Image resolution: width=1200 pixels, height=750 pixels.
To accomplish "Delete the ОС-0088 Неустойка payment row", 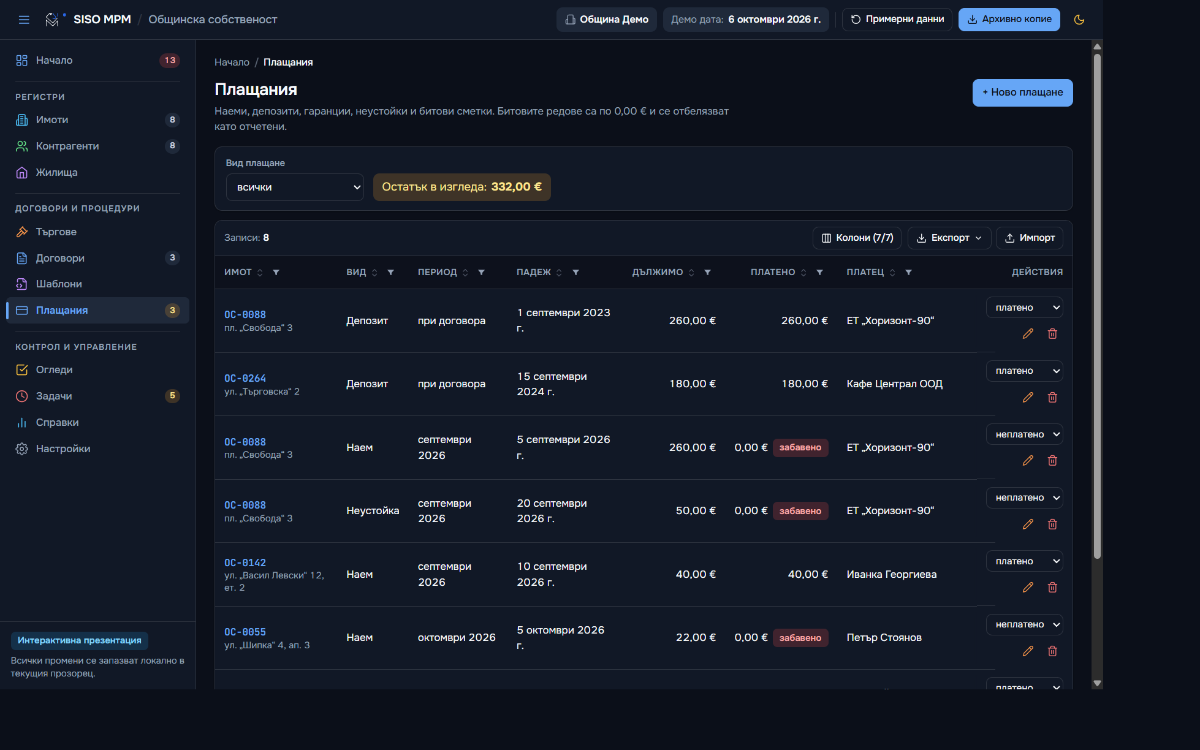I will pos(1052,524).
